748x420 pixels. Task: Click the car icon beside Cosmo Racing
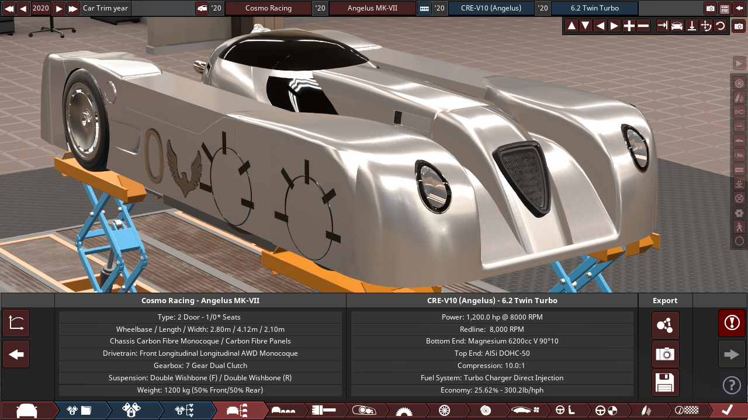pos(202,8)
